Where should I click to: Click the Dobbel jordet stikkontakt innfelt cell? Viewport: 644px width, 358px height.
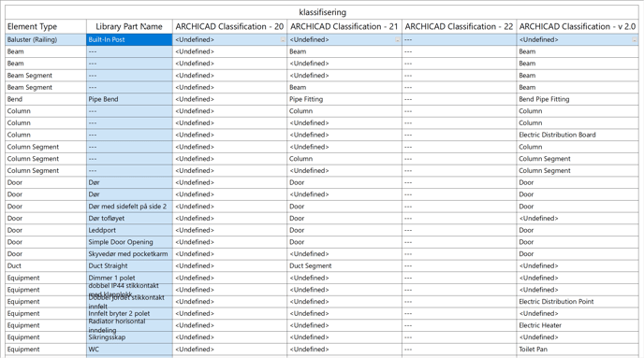click(129, 301)
